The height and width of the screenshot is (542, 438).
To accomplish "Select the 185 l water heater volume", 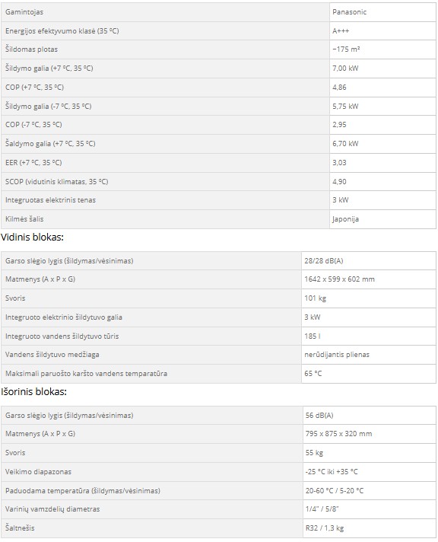I will pos(313,336).
